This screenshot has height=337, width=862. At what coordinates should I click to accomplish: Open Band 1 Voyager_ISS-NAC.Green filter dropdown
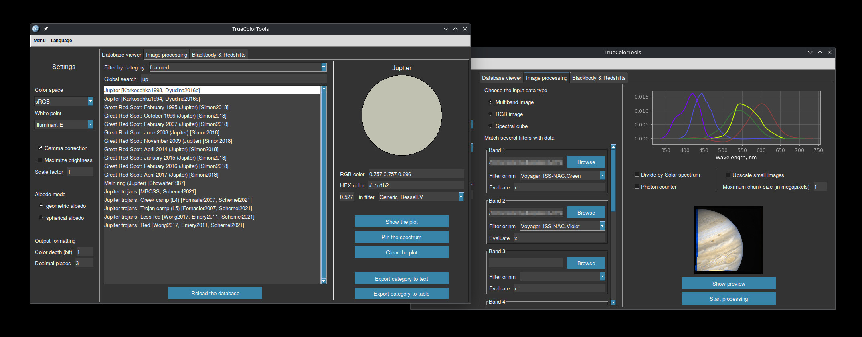click(602, 176)
